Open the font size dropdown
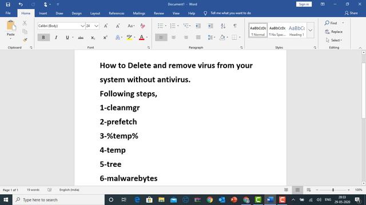Screen dimensions: 366x205 pos(96,26)
